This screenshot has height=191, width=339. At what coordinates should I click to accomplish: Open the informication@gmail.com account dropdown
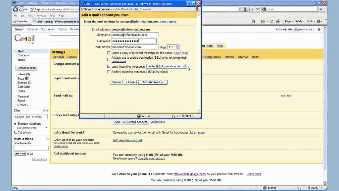(295, 29)
